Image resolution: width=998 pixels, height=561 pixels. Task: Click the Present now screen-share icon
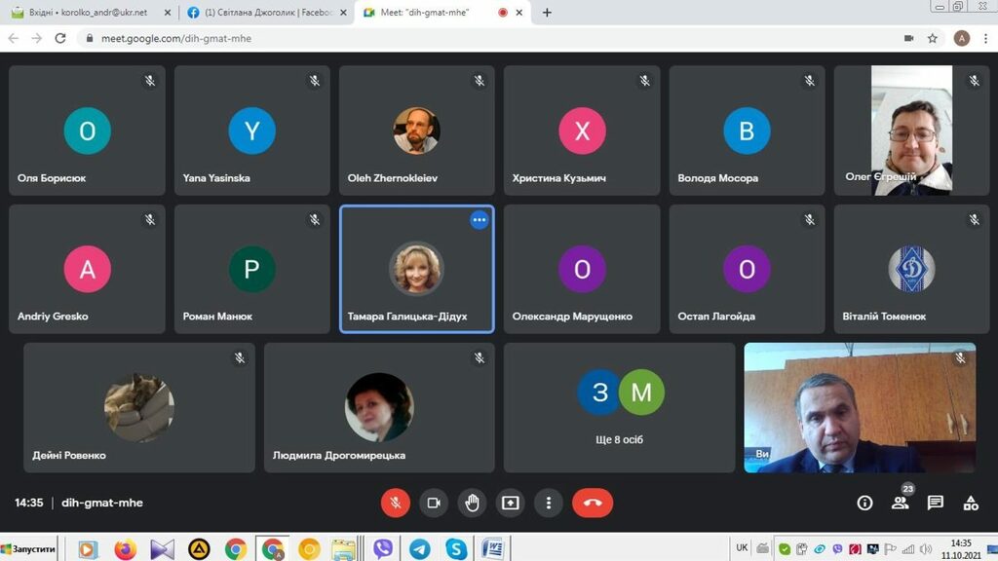point(510,503)
